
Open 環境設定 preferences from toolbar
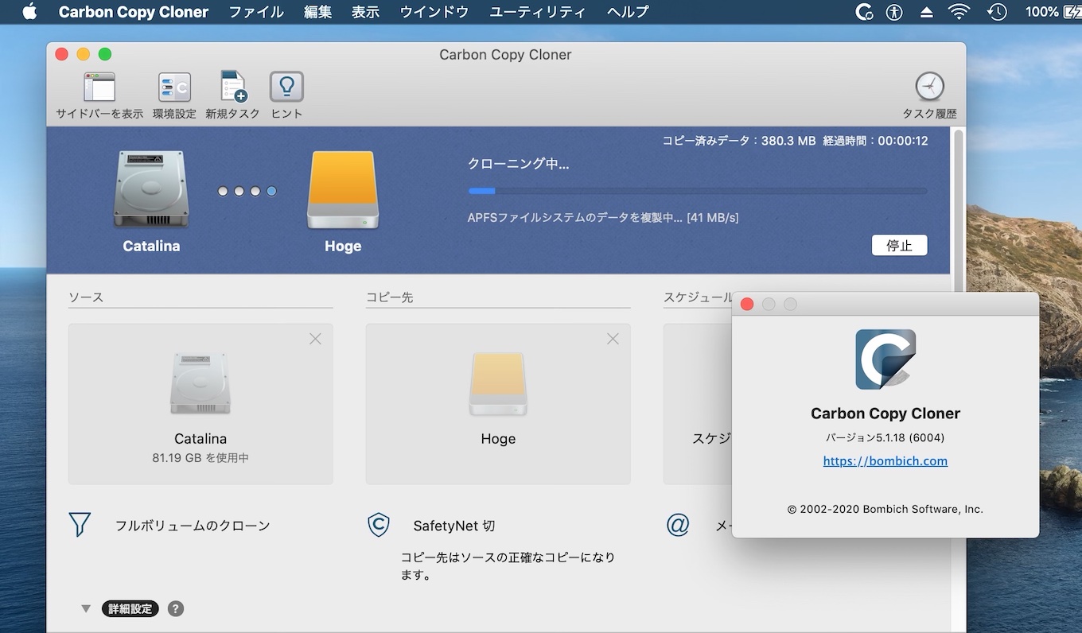click(174, 87)
